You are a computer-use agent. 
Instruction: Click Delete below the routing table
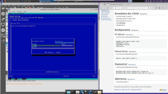pyautogui.click(x=57, y=72)
